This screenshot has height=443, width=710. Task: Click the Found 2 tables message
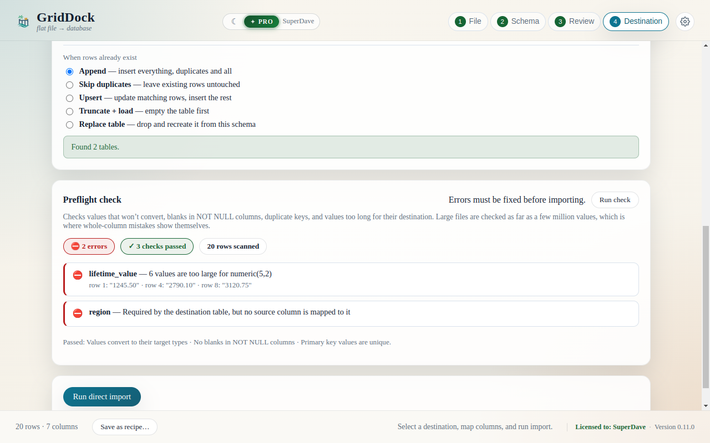pos(351,147)
